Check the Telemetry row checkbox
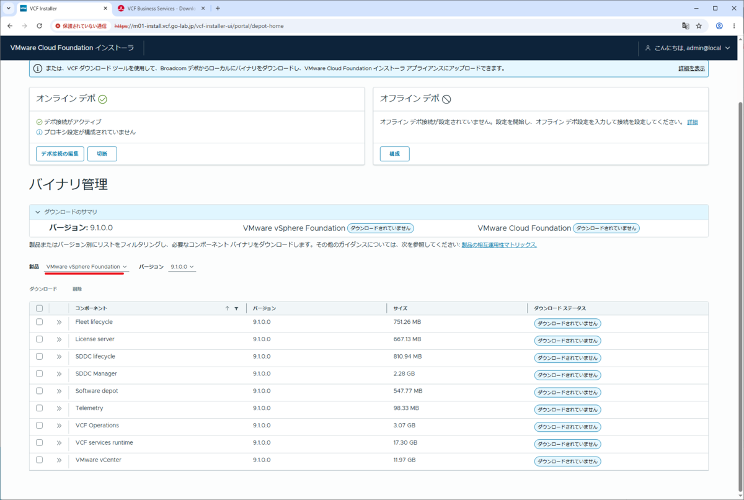Viewport: 744px width, 500px height. point(39,408)
